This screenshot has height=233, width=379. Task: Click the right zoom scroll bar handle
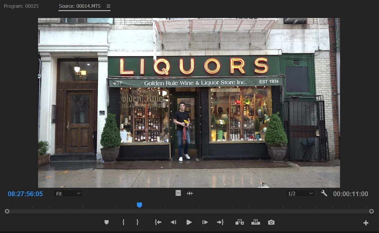click(x=372, y=211)
